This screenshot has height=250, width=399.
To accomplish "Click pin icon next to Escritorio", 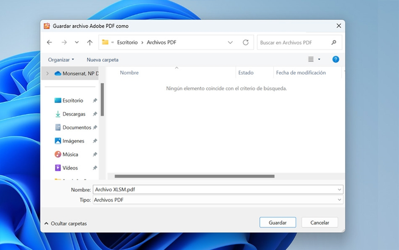I will coord(95,100).
